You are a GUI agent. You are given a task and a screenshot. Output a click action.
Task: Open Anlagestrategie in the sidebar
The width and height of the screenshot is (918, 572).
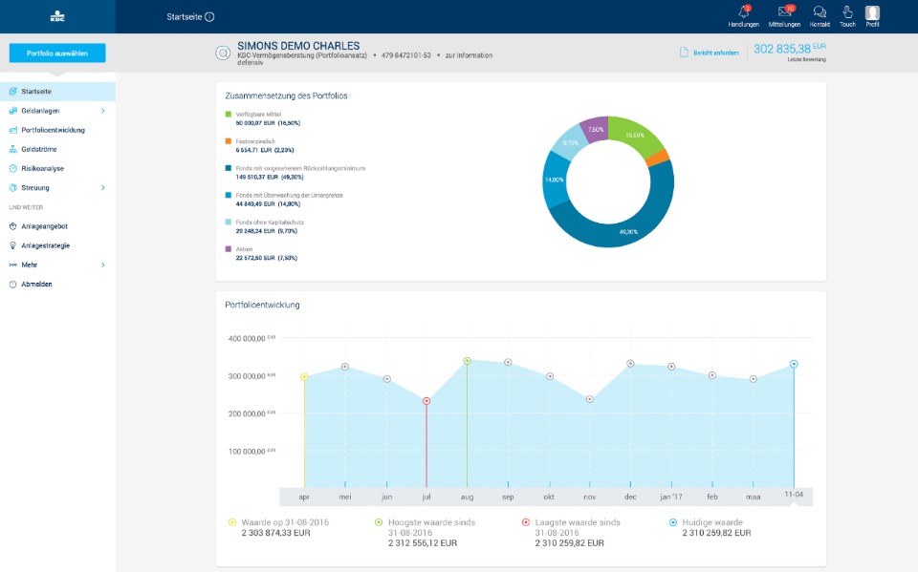click(x=57, y=245)
